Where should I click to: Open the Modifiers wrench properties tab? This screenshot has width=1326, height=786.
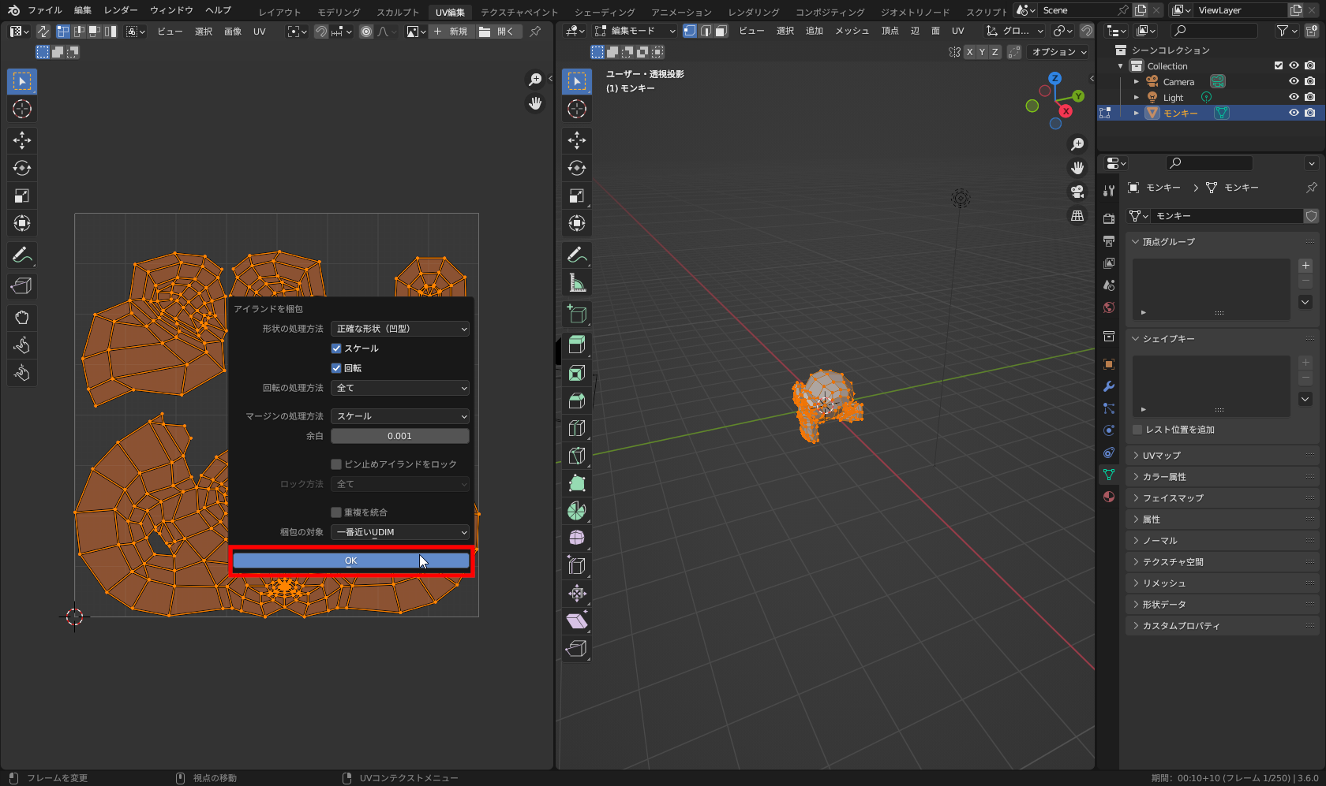(x=1109, y=386)
